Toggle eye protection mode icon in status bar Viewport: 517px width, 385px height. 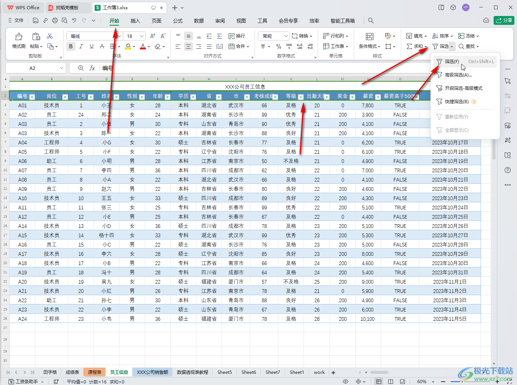(x=346, y=382)
